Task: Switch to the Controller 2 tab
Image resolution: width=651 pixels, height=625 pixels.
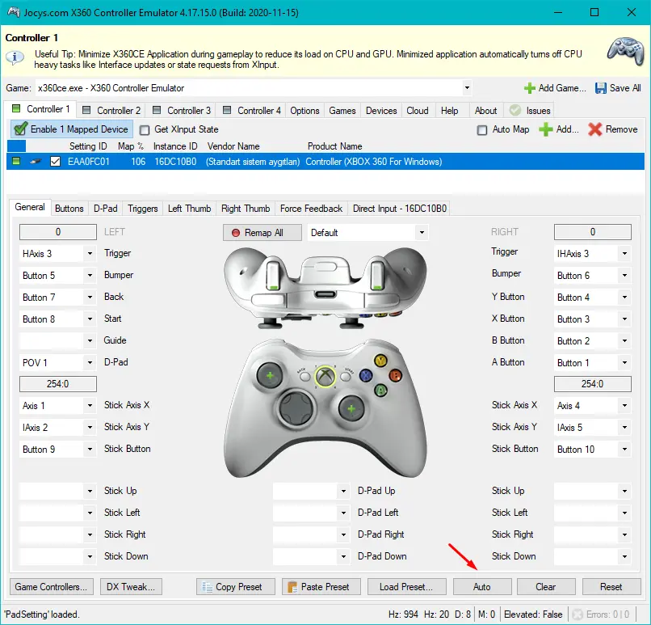Action: click(112, 111)
